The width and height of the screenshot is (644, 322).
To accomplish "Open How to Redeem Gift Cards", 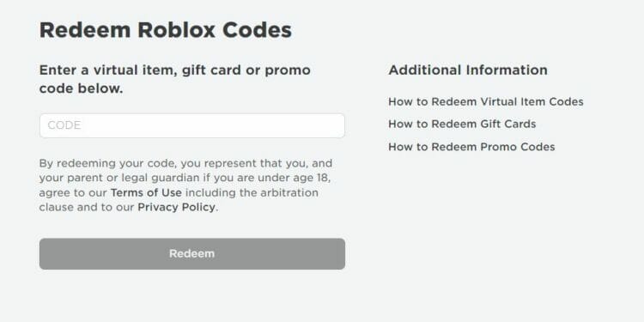I will (462, 124).
